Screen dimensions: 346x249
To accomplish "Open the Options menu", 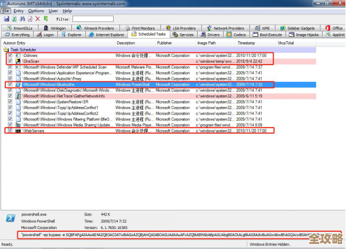I will 36,11.
